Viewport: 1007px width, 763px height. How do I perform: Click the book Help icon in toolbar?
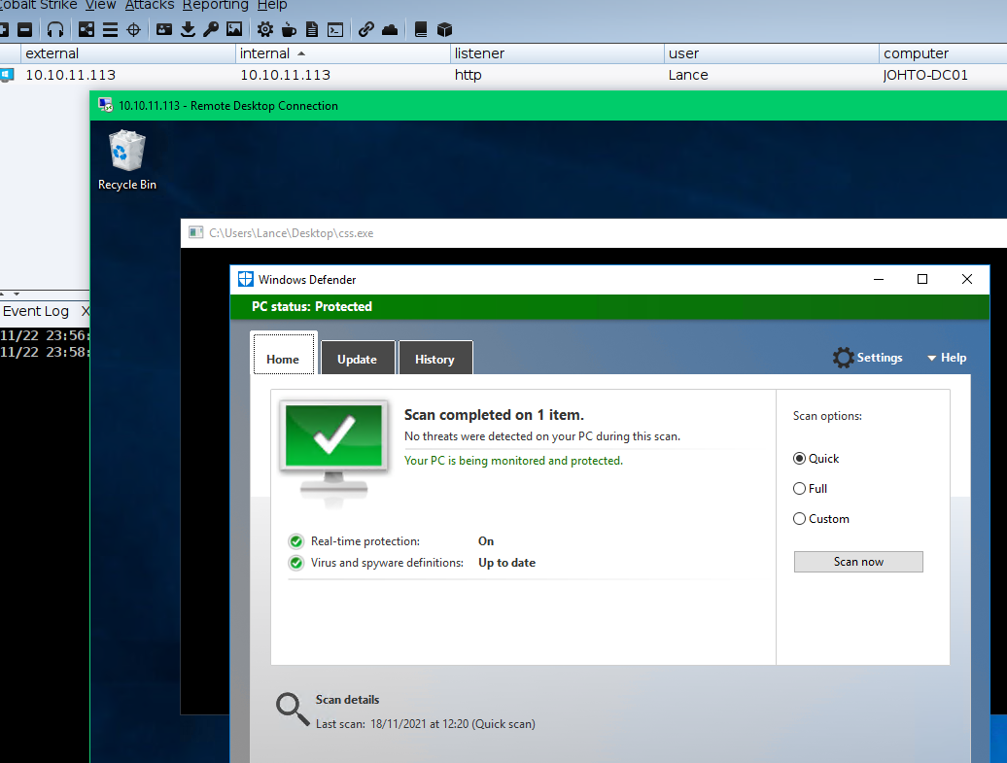point(421,29)
